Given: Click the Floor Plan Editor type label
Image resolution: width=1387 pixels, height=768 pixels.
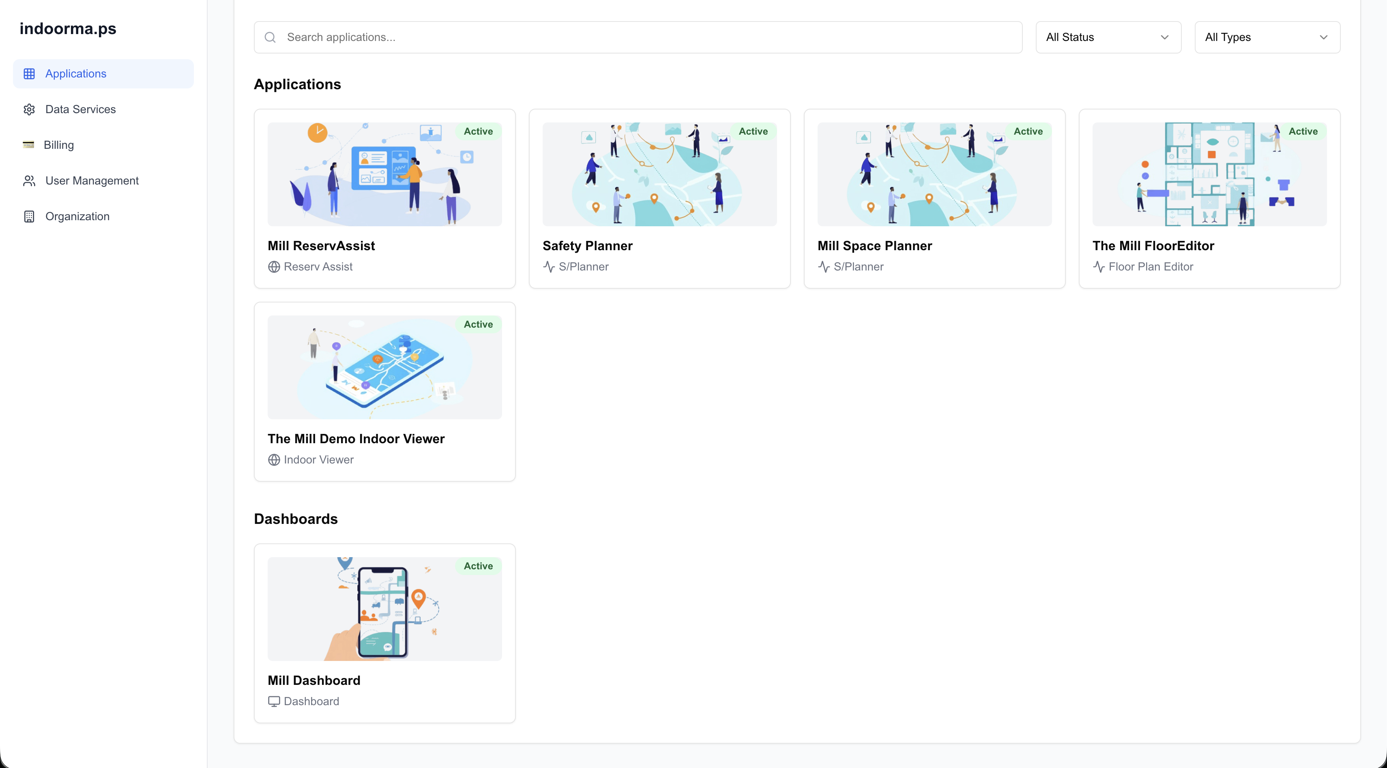Looking at the screenshot, I should click(x=1151, y=267).
